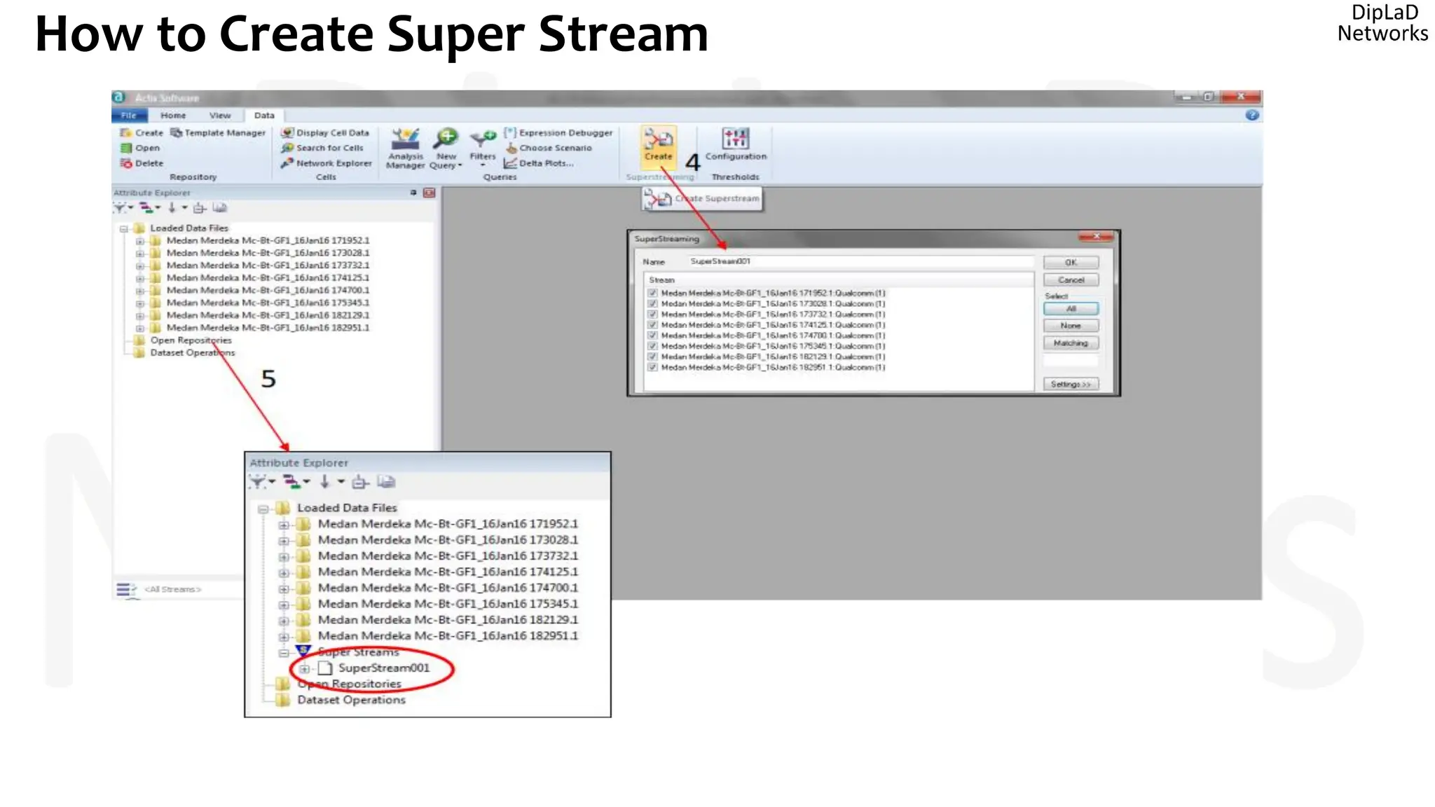Viewport: 1435px width, 807px height.
Task: Click the Filters funnel icon
Action: coord(482,138)
